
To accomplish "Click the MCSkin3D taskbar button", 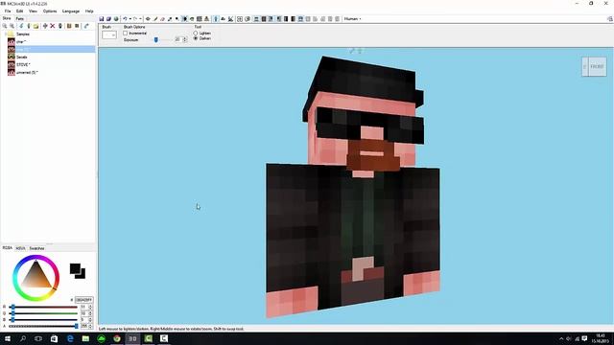I will point(132,338).
